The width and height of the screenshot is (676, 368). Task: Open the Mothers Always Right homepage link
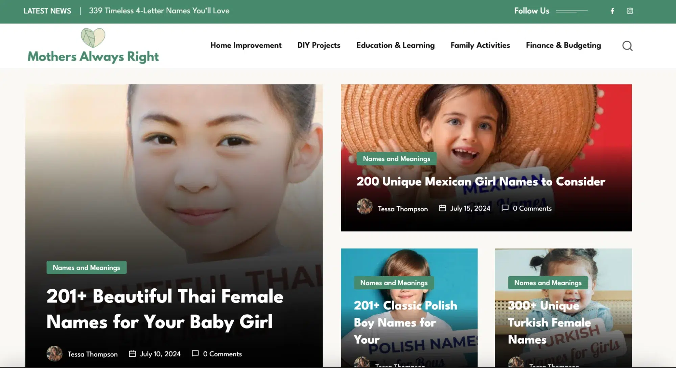[93, 57]
